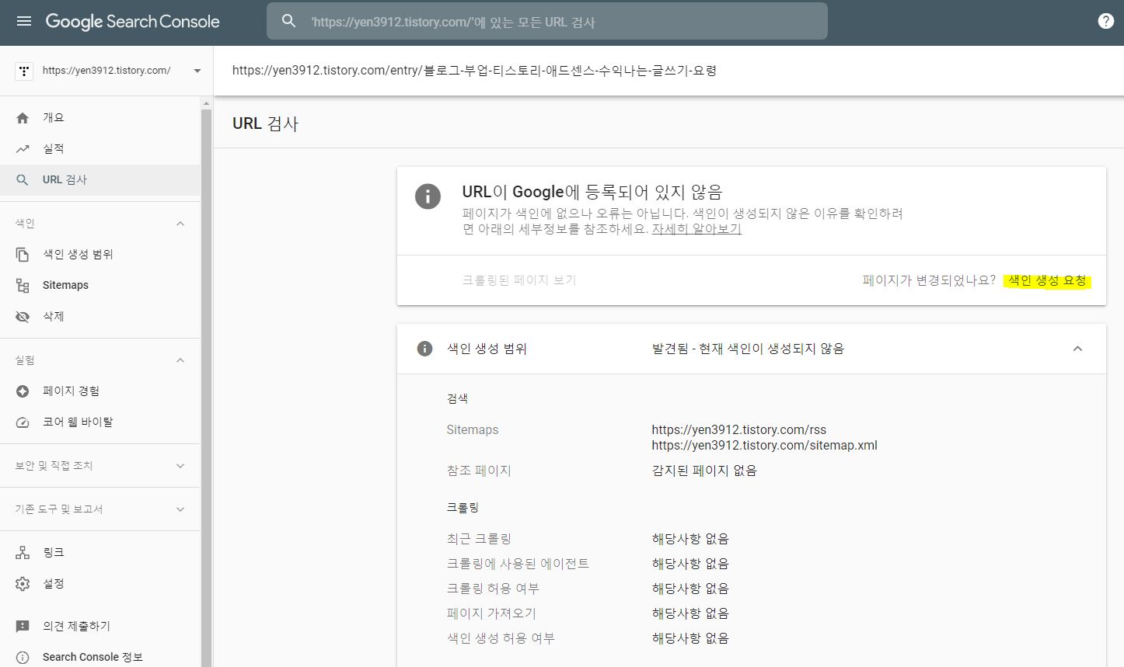This screenshot has height=667, width=1124.
Task: Click the URL이 Google에 등록되어 있지 않음 title
Action: coord(592,192)
